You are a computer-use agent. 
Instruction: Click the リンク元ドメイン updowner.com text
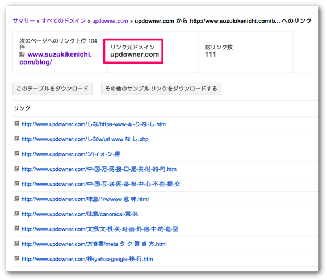coord(135,55)
